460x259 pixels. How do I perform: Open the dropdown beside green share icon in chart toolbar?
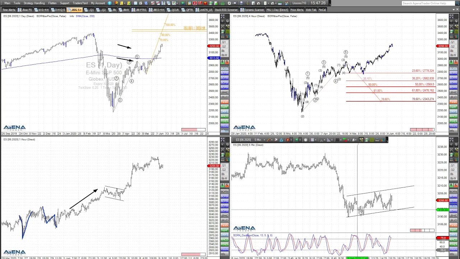[x=300, y=140]
